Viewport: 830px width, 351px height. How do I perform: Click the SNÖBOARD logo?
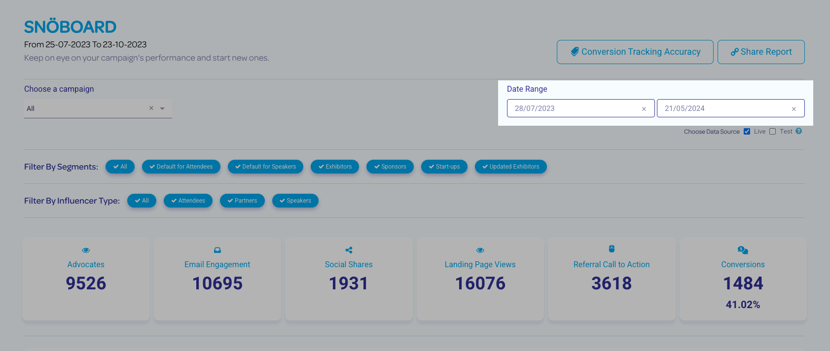click(70, 27)
